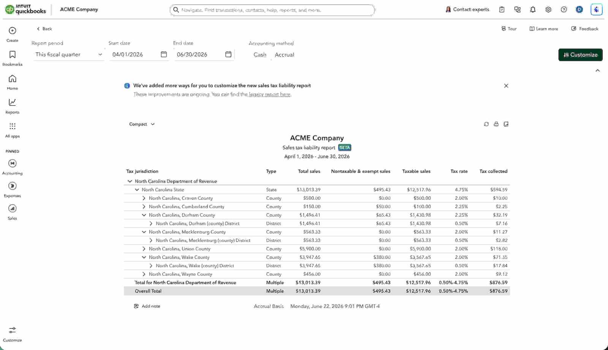Expand the Cumberland County row
608x350 pixels.
pos(144,207)
